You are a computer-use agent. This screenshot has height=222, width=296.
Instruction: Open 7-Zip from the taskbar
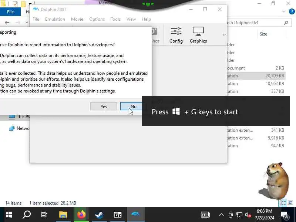pos(117,215)
